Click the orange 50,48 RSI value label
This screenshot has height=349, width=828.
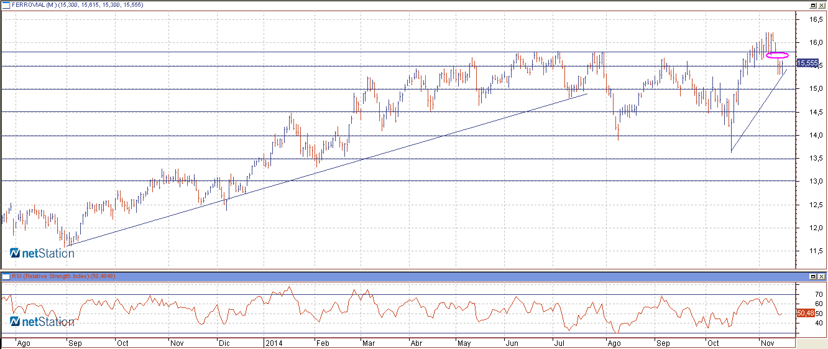805,313
